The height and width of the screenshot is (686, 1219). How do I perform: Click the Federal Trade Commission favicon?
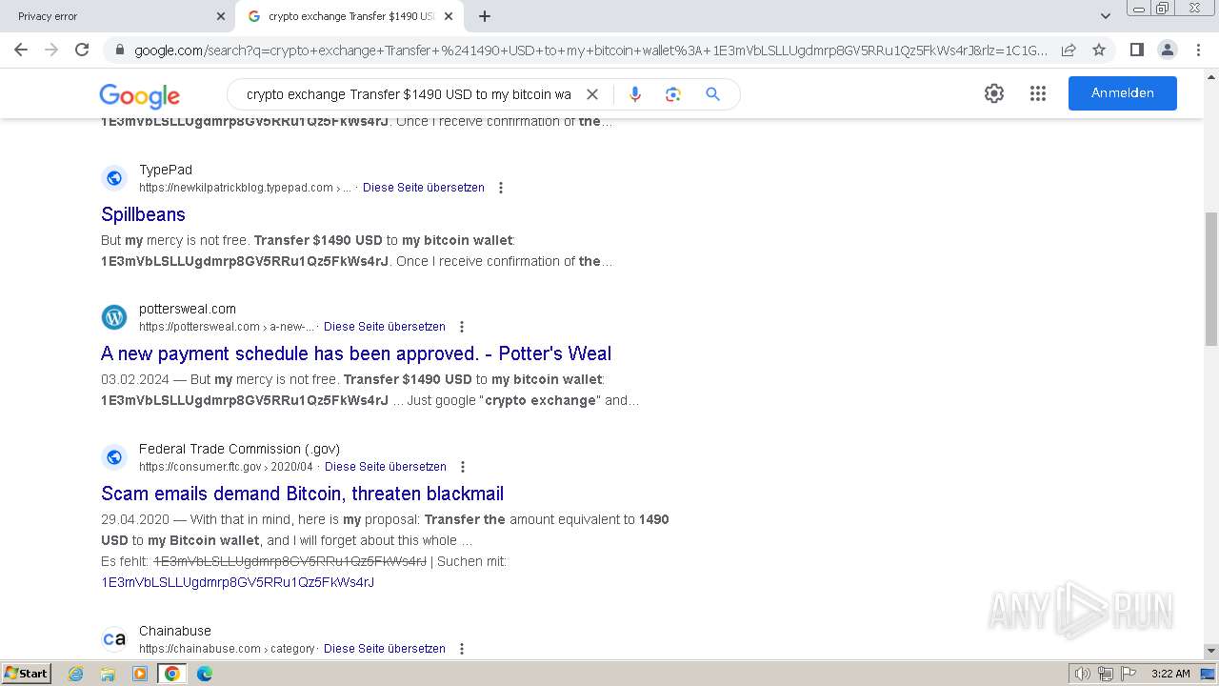pos(114,457)
